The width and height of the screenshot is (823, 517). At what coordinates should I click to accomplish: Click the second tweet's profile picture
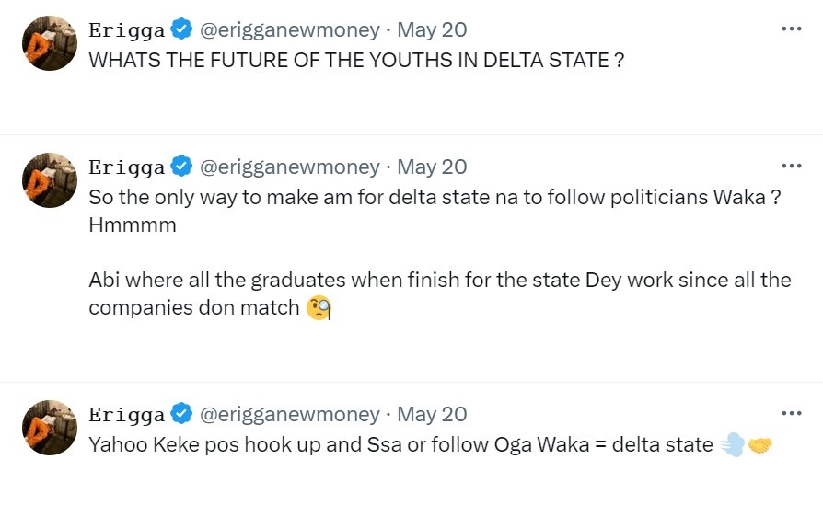(49, 179)
